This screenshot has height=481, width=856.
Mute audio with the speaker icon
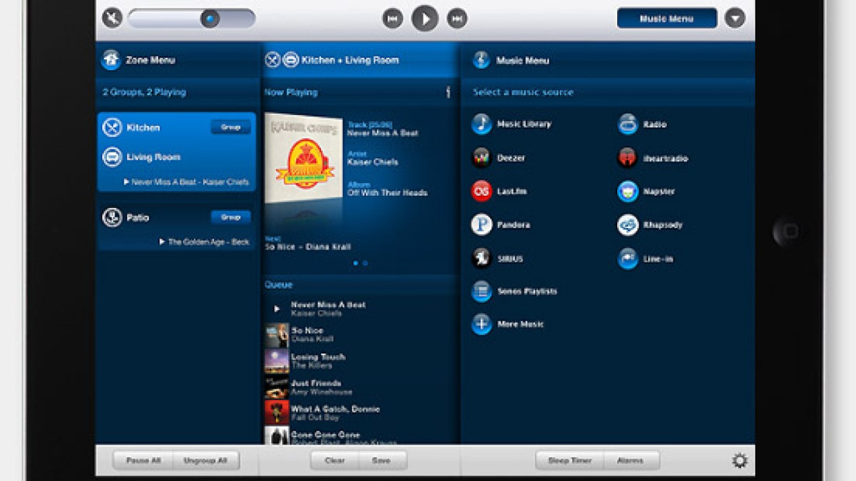point(112,18)
